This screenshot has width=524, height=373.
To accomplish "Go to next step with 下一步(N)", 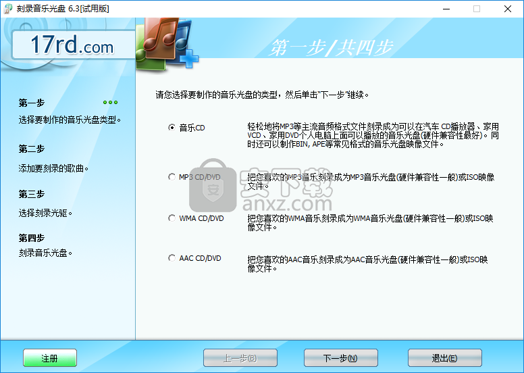I will [340, 358].
